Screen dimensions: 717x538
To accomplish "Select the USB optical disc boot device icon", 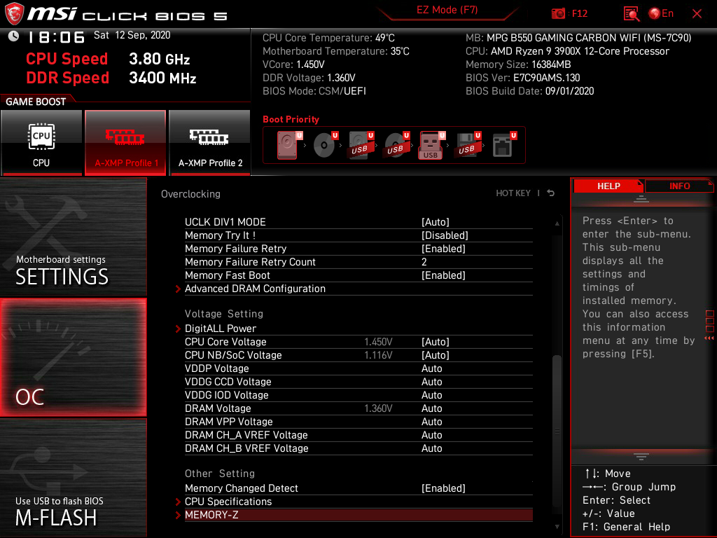I will [x=396, y=145].
